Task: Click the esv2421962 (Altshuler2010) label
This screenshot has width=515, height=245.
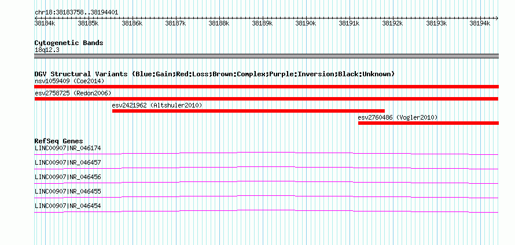Action: point(157,105)
